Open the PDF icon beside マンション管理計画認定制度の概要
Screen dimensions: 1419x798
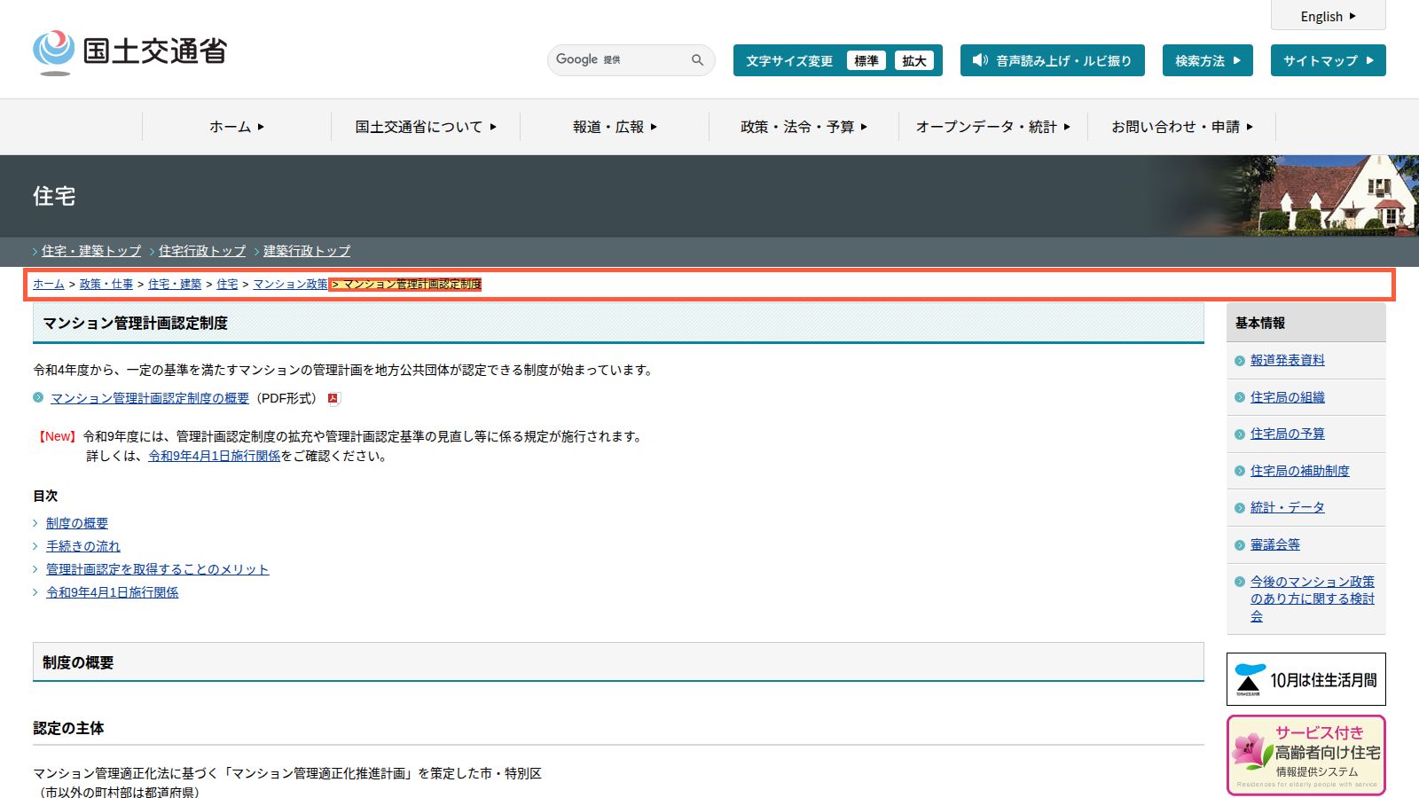pyautogui.click(x=333, y=399)
